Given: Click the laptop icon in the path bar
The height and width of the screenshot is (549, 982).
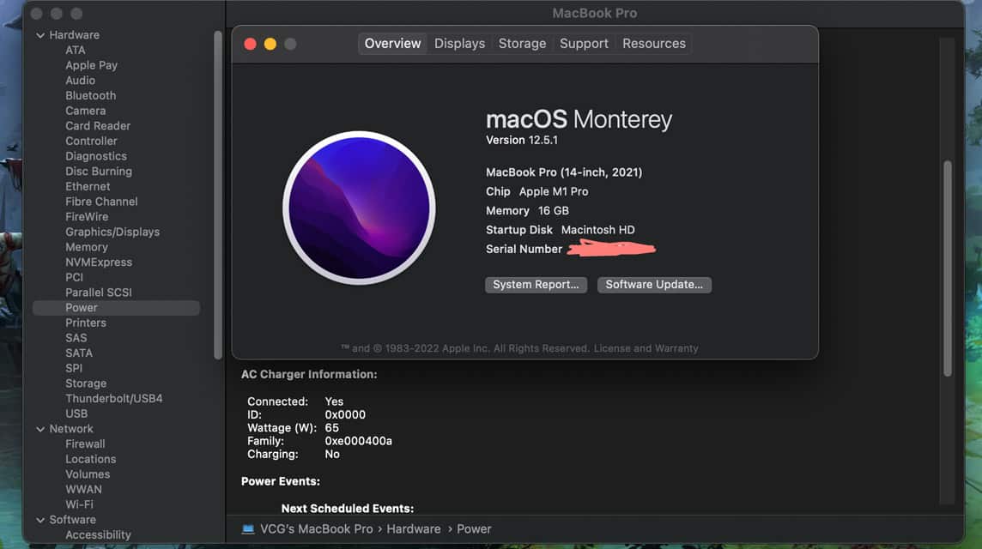Looking at the screenshot, I should [248, 529].
